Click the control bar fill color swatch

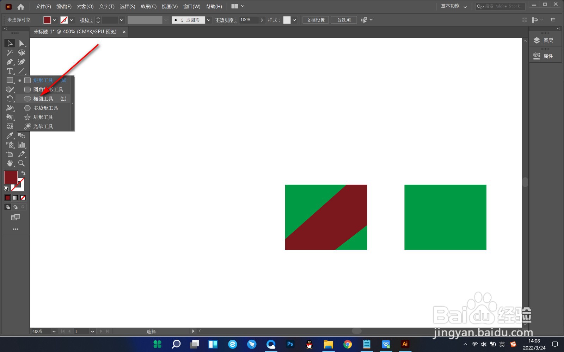pyautogui.click(x=47, y=20)
